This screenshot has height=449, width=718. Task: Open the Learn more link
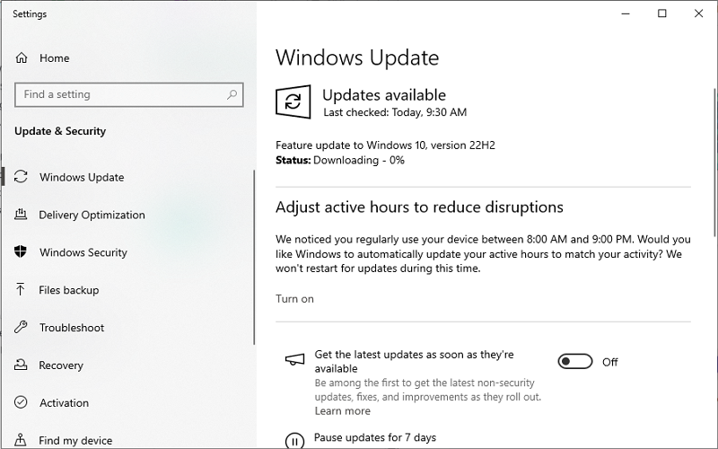coord(342,410)
